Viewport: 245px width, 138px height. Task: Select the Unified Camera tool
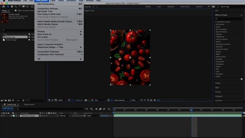pos(24,7)
